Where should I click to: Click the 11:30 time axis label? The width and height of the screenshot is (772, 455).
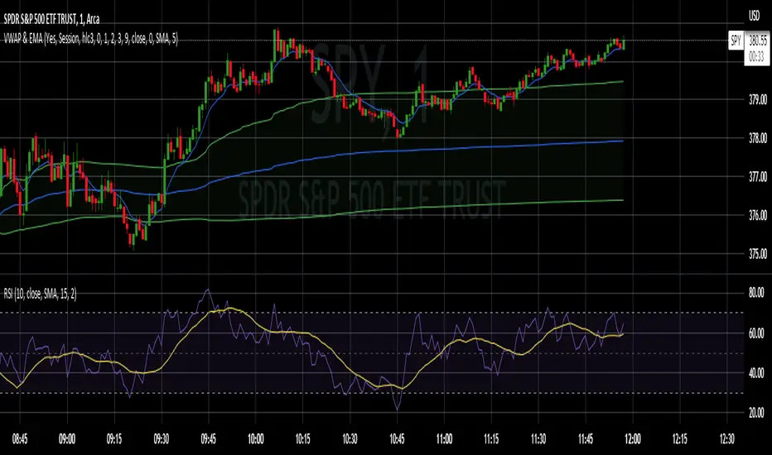[538, 438]
